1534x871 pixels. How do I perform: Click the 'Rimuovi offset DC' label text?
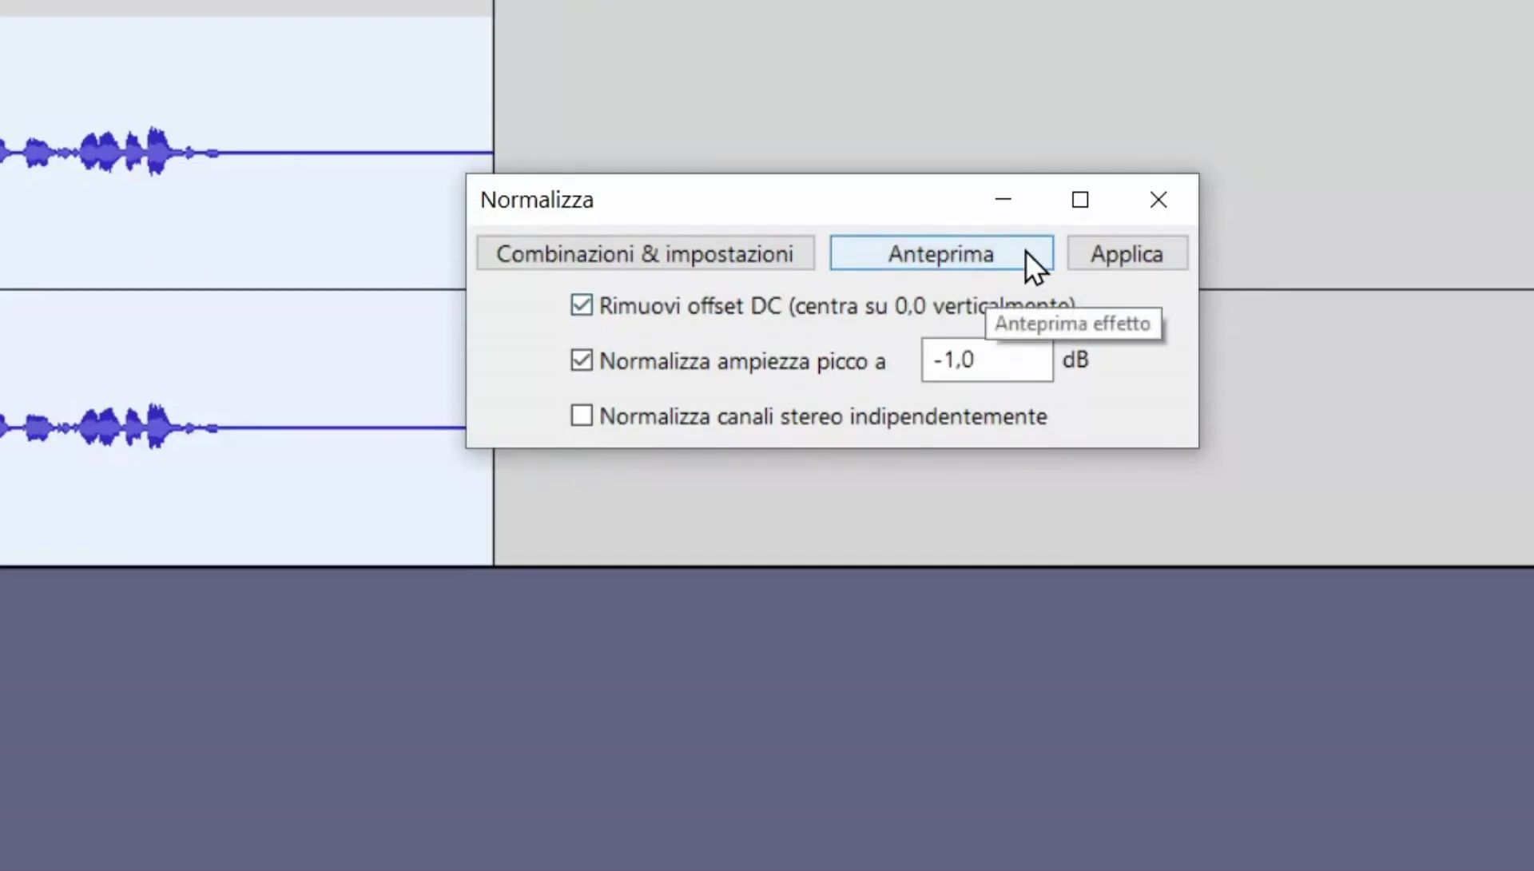pos(837,305)
